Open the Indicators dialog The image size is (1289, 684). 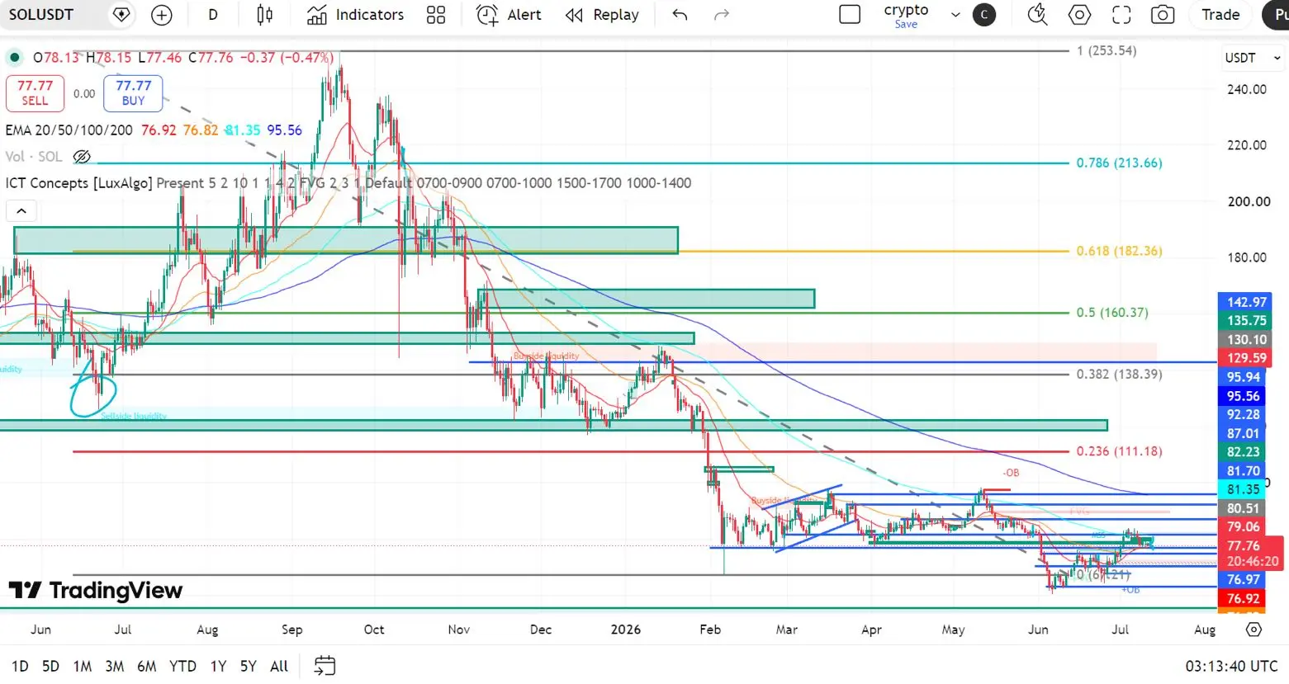click(355, 15)
